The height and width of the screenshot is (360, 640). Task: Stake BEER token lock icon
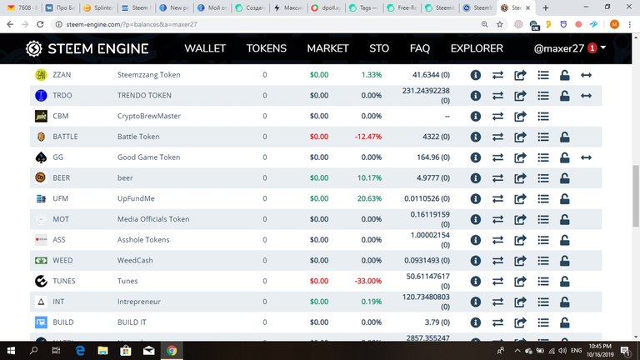point(564,178)
